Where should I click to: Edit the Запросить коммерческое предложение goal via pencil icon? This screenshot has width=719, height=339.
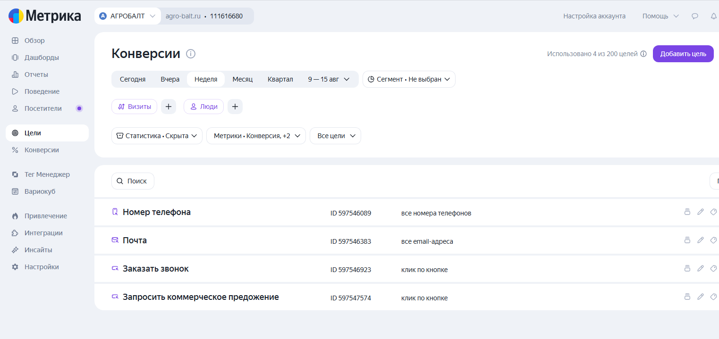pyautogui.click(x=701, y=297)
